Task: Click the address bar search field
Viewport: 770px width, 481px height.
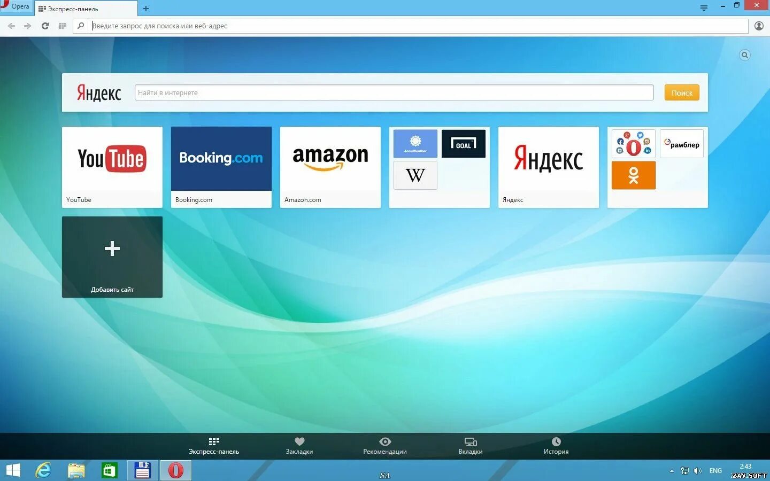Action: click(x=411, y=26)
